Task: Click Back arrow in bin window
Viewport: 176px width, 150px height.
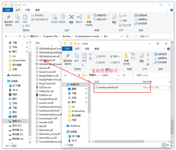Action: click(6, 36)
